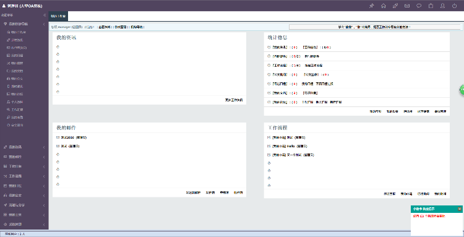
Task: Open the speech bubble chat icon
Action: coord(419,6)
